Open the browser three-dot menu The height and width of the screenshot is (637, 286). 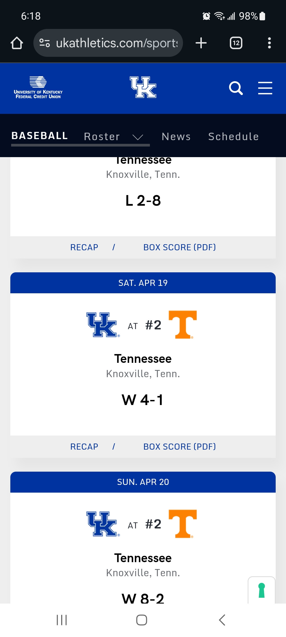tap(269, 43)
